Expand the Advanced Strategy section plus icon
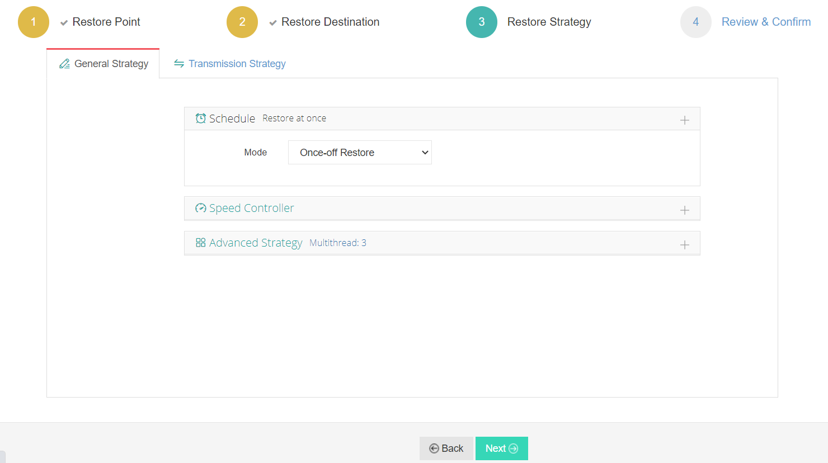Viewport: 828px width, 463px height. pos(685,245)
